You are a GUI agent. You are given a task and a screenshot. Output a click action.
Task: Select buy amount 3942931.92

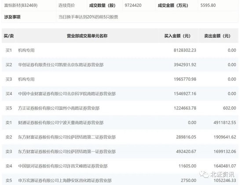(x=185, y=65)
